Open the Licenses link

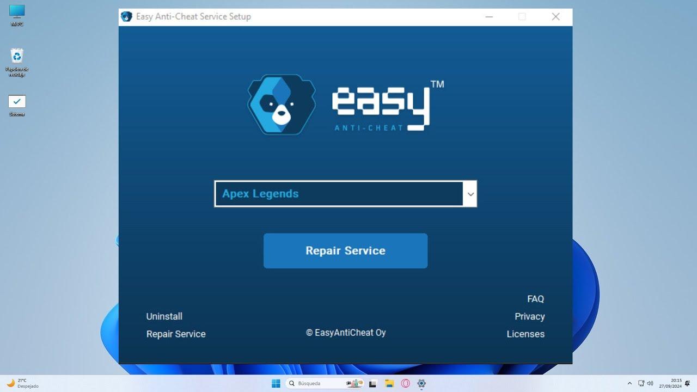click(525, 334)
